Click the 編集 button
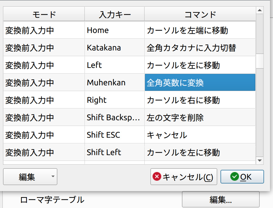273x208 pixels. point(27,177)
